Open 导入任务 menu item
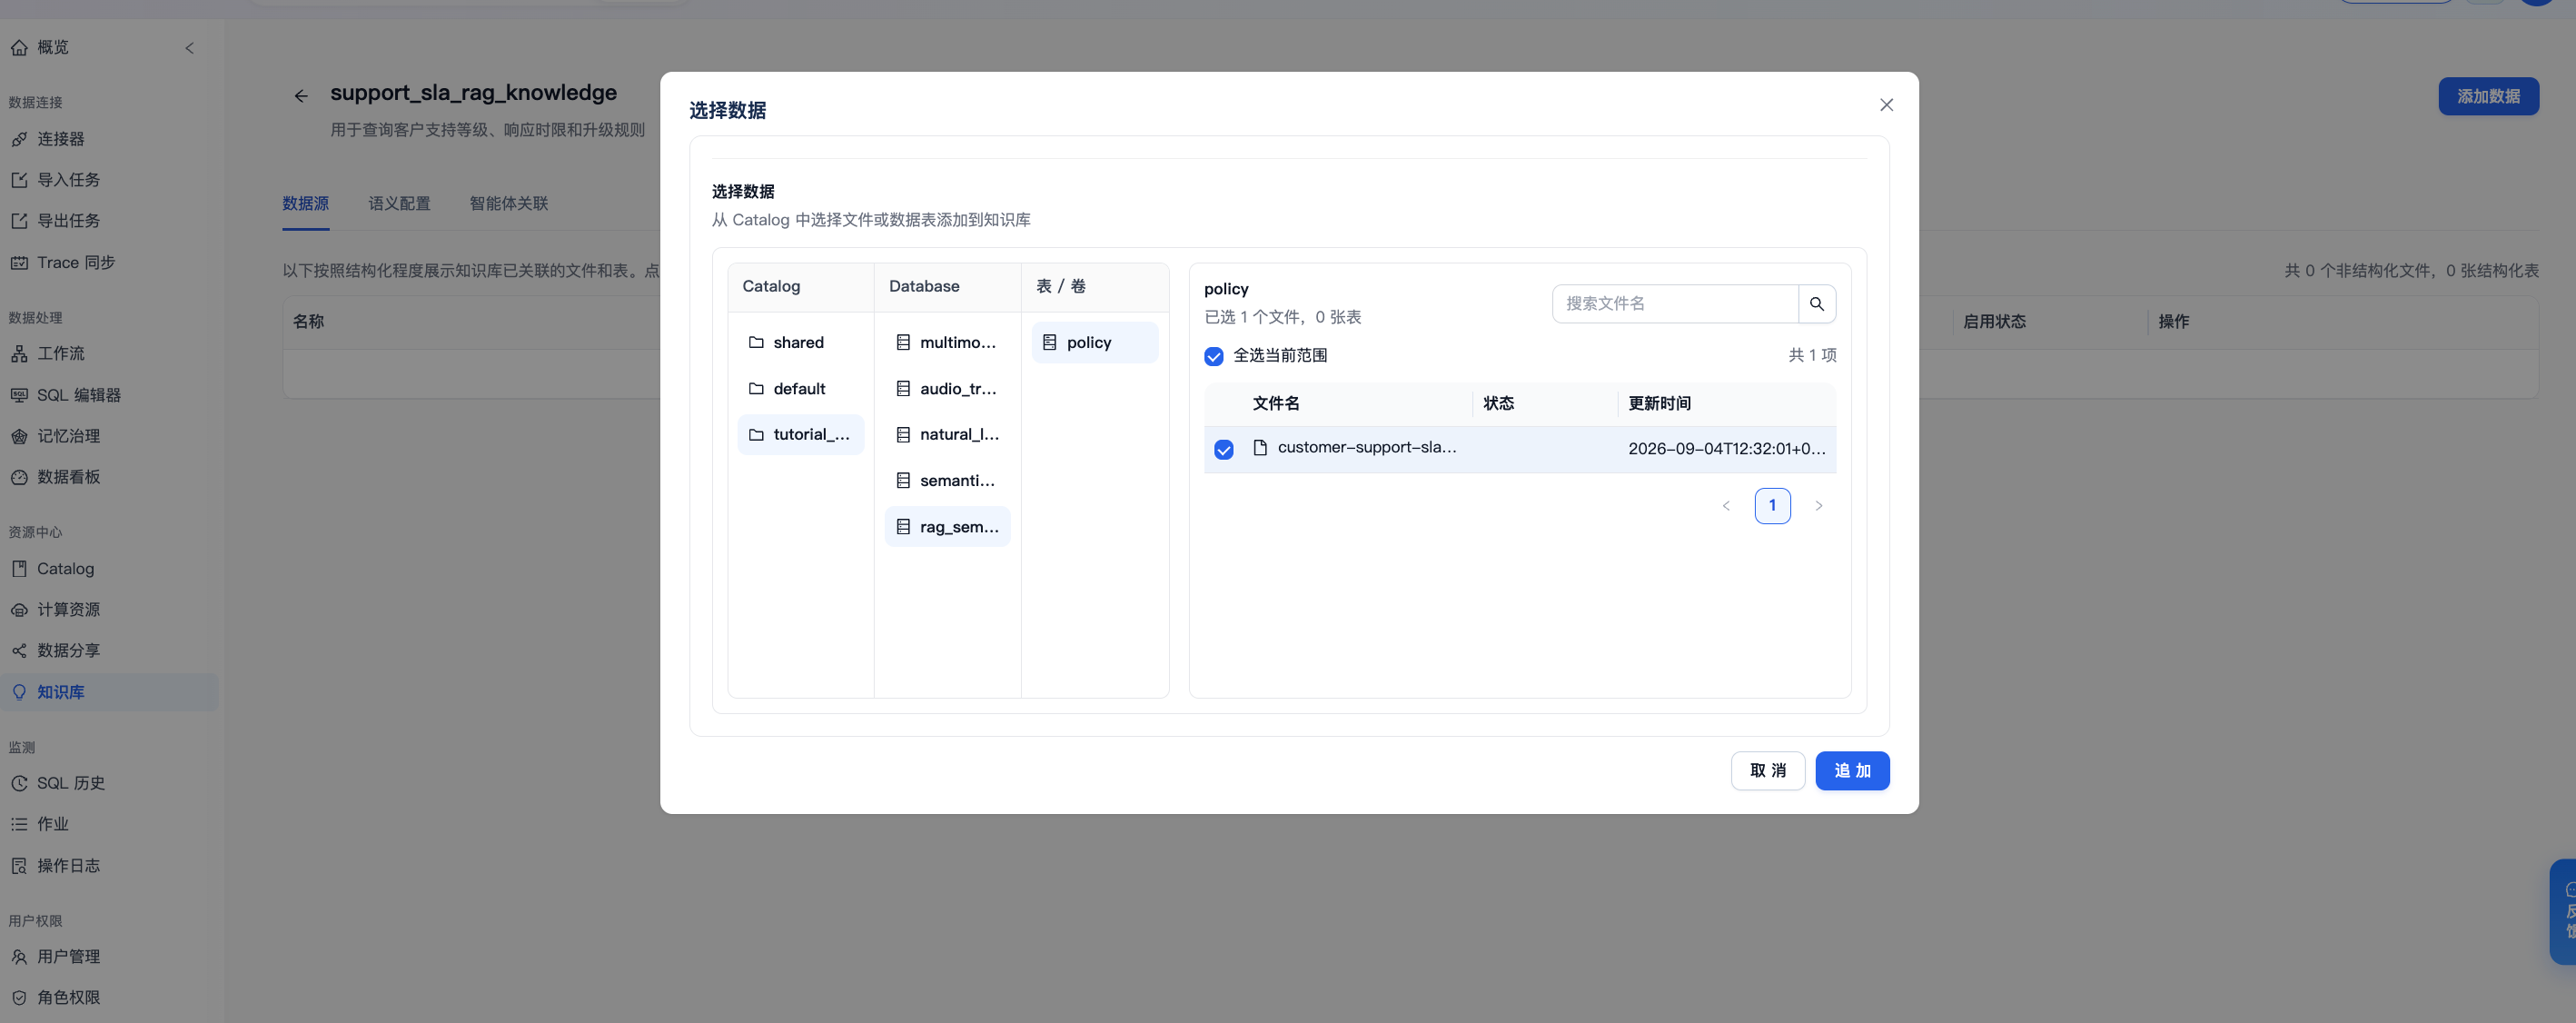This screenshot has height=1023, width=2576. tap(108, 180)
